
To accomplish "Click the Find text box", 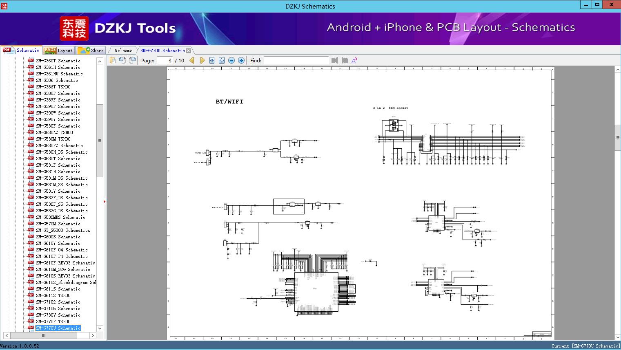I will (x=296, y=60).
